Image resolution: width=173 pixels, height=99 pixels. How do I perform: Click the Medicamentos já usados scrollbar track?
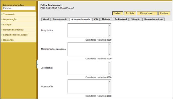(x=110, y=49)
